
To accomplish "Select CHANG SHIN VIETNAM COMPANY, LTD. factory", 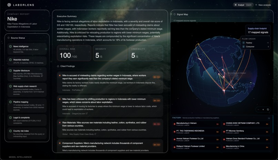I will point(246,124).
